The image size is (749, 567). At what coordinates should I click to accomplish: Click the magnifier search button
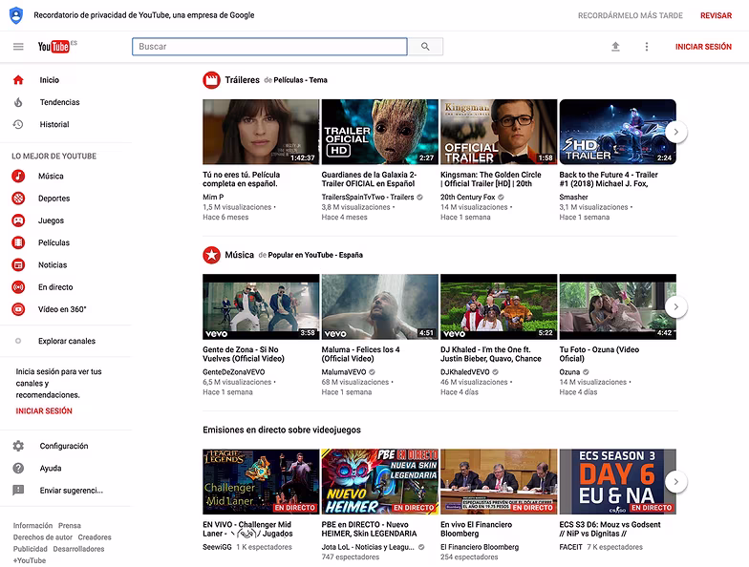pos(425,46)
